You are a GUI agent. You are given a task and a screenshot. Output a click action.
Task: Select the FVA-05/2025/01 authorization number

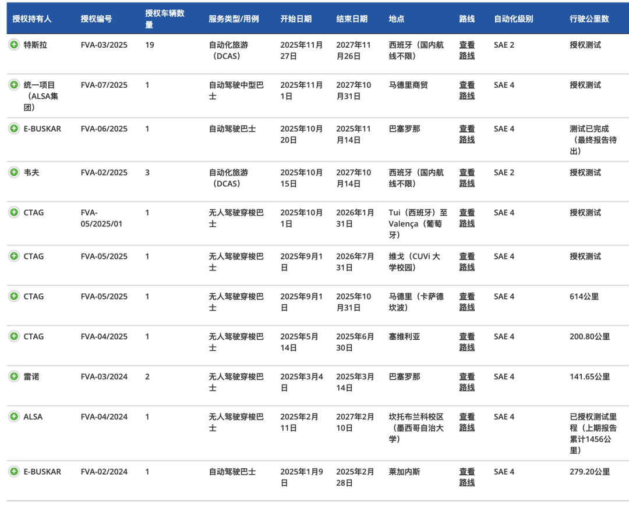click(x=101, y=218)
